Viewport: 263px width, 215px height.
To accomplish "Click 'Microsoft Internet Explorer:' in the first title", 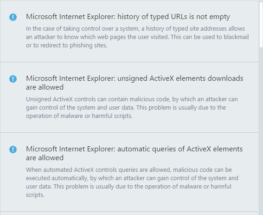I will coord(71,17).
